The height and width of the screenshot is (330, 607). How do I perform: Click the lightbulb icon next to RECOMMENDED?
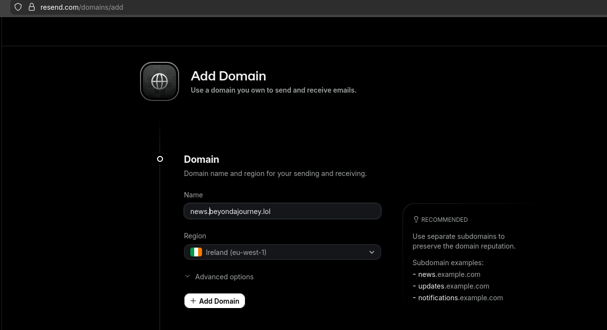coord(416,219)
